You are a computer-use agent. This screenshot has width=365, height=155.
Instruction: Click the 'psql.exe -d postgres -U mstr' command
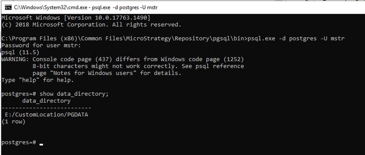[296, 39]
